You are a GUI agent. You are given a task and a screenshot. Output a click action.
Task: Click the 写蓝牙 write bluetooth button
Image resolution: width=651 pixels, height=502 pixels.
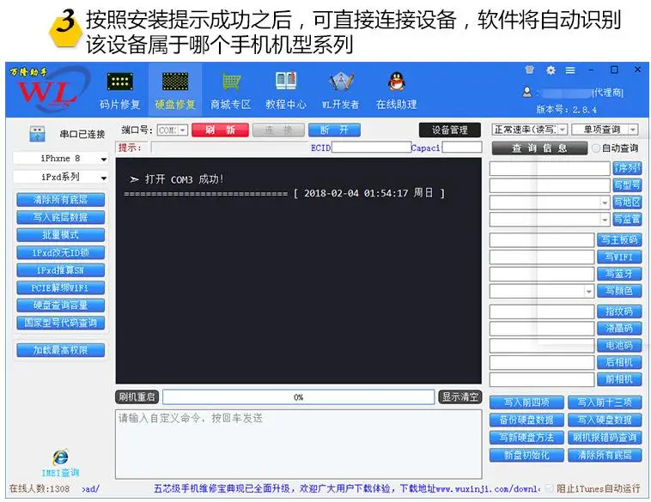pos(619,274)
